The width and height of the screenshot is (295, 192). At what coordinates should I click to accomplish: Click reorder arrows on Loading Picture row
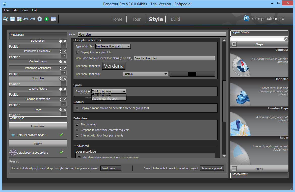tap(61, 89)
